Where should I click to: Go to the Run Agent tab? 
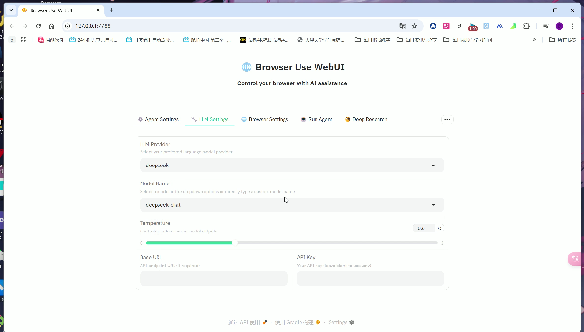316,119
